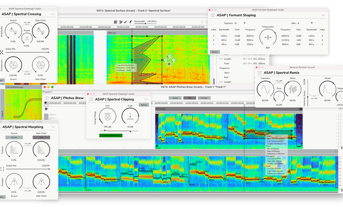
Task: Expand the Spectral Crossing preset chevron
Action: tap(52, 14)
